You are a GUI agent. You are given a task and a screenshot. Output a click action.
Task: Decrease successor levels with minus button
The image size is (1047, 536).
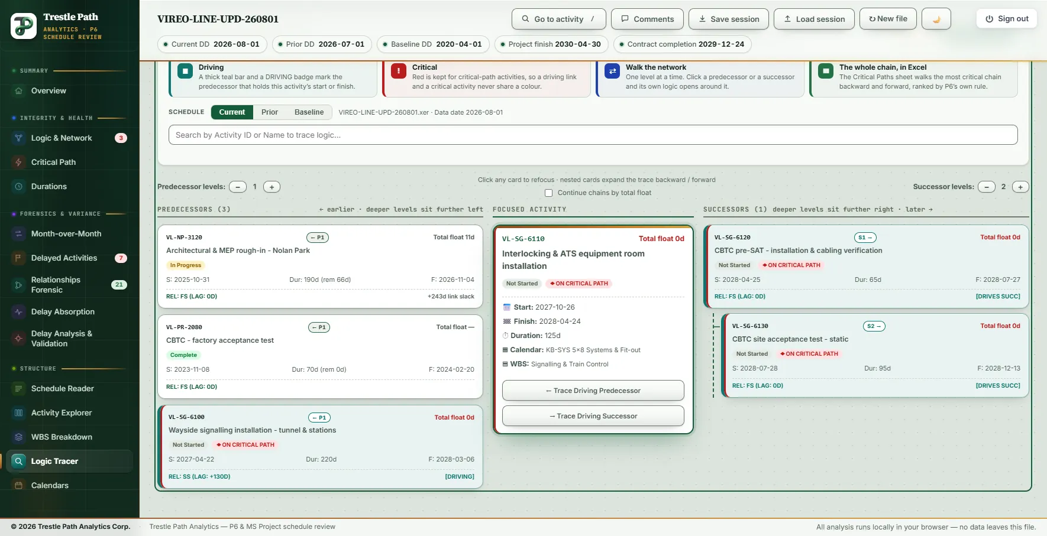click(987, 187)
